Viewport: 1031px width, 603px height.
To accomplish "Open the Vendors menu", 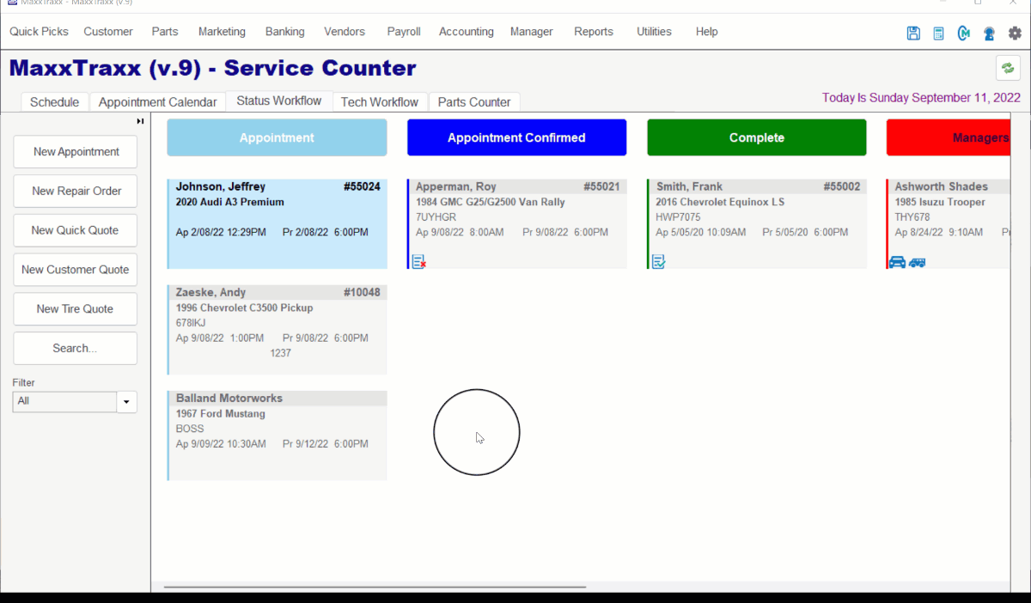I will click(345, 32).
